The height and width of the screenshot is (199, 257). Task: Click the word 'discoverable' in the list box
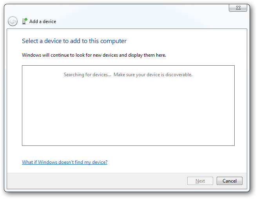coord(179,75)
